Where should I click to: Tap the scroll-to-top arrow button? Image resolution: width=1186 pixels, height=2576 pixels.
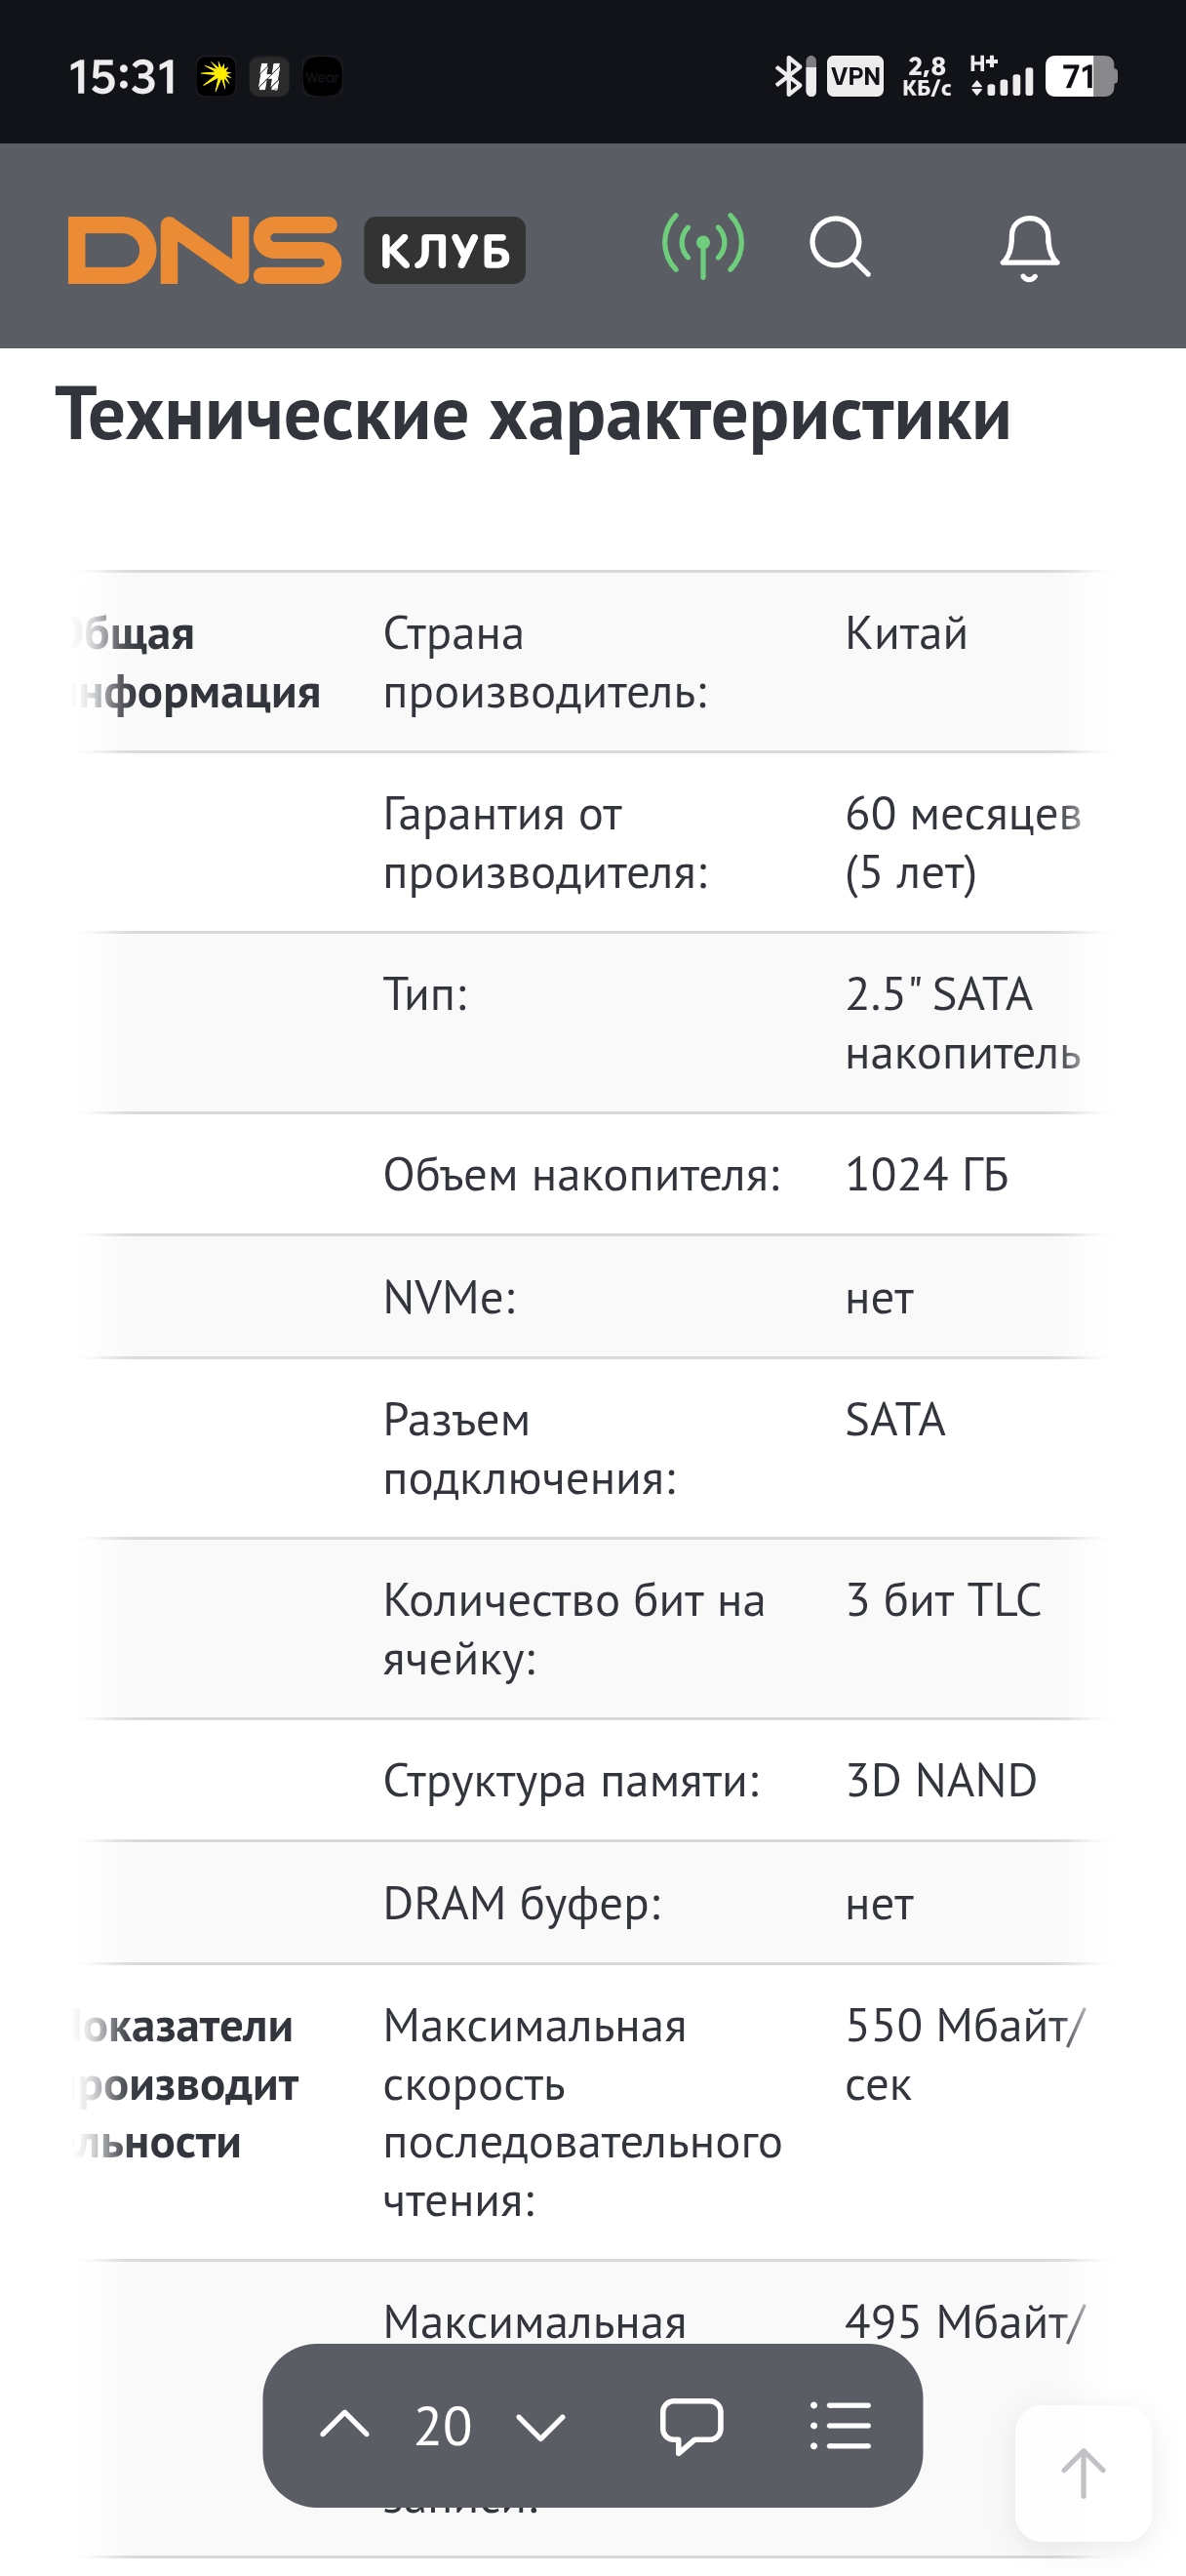[1083, 2473]
